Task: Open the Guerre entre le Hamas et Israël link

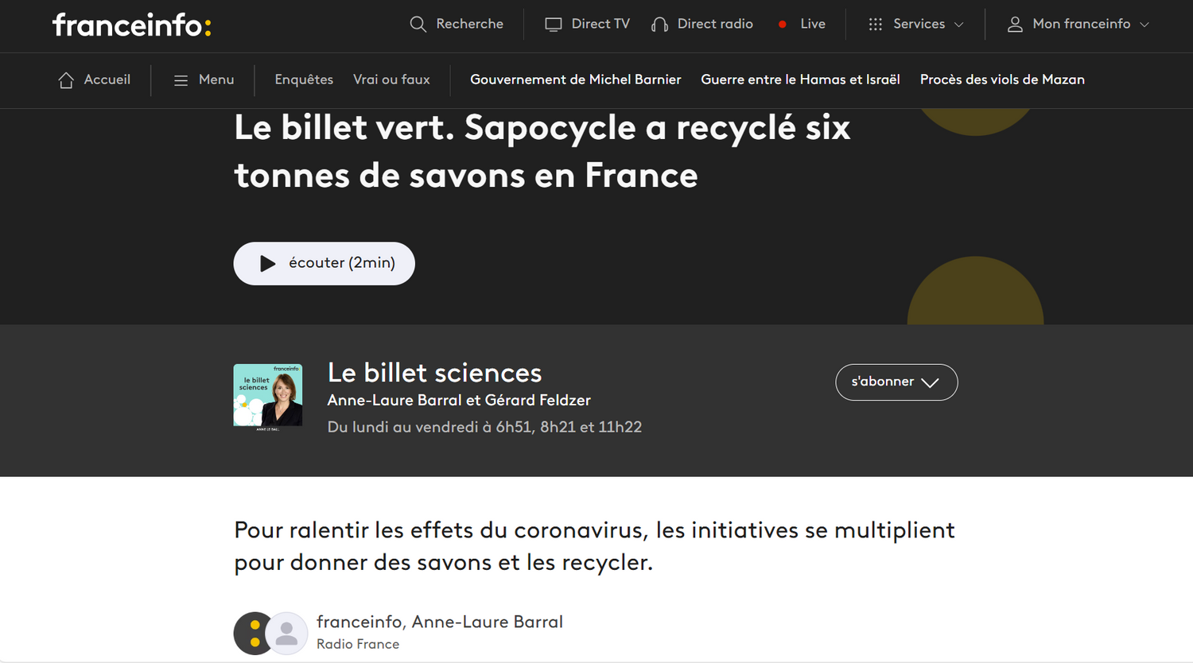Action: [x=800, y=79]
